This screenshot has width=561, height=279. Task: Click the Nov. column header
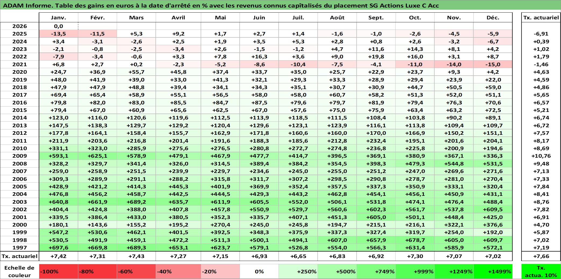(454, 17)
